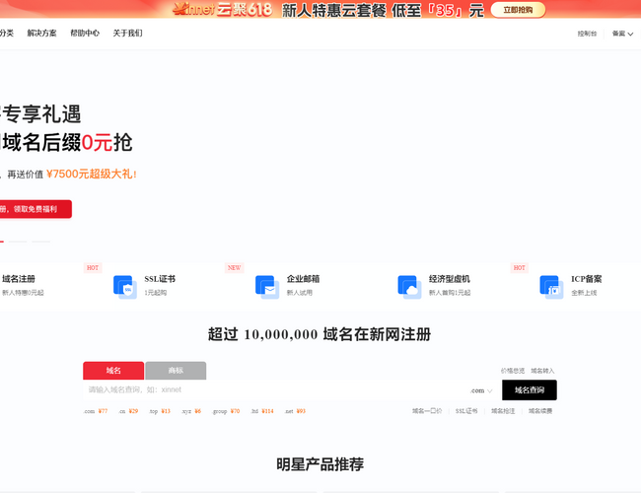Expand the .com suffix dropdown
This screenshot has height=493, width=641.
[481, 390]
